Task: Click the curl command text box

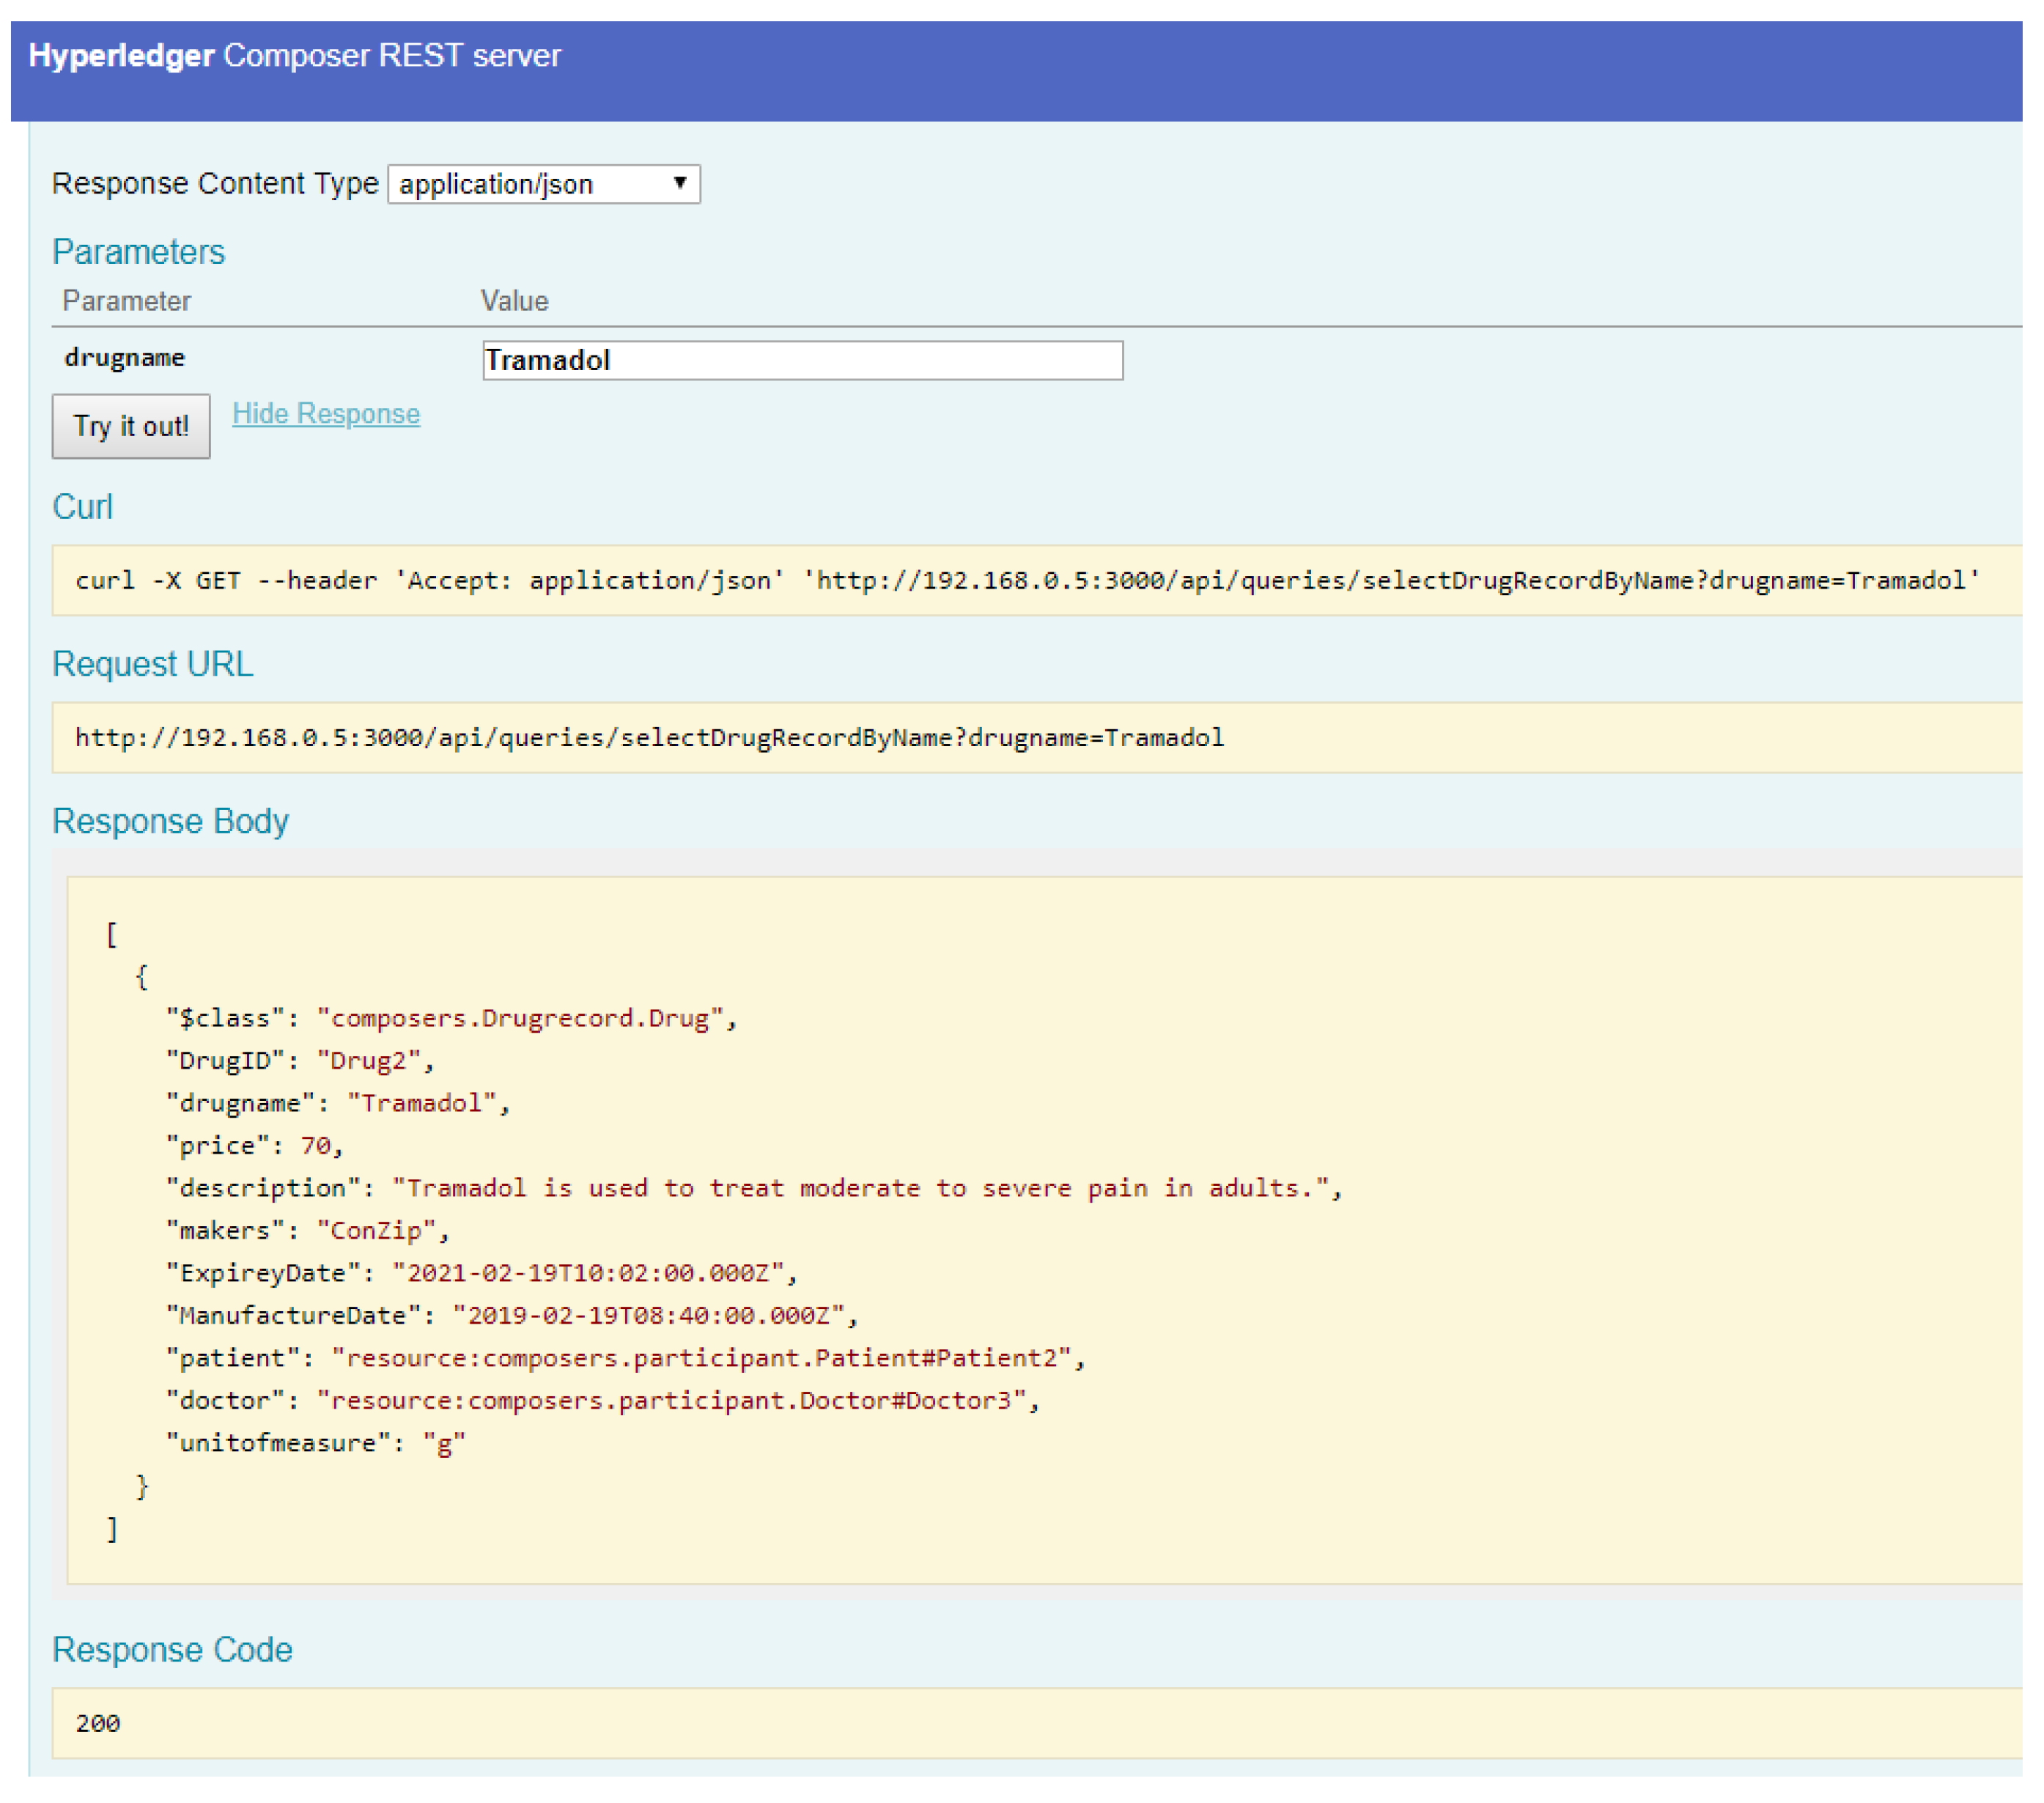Action: 1037,580
